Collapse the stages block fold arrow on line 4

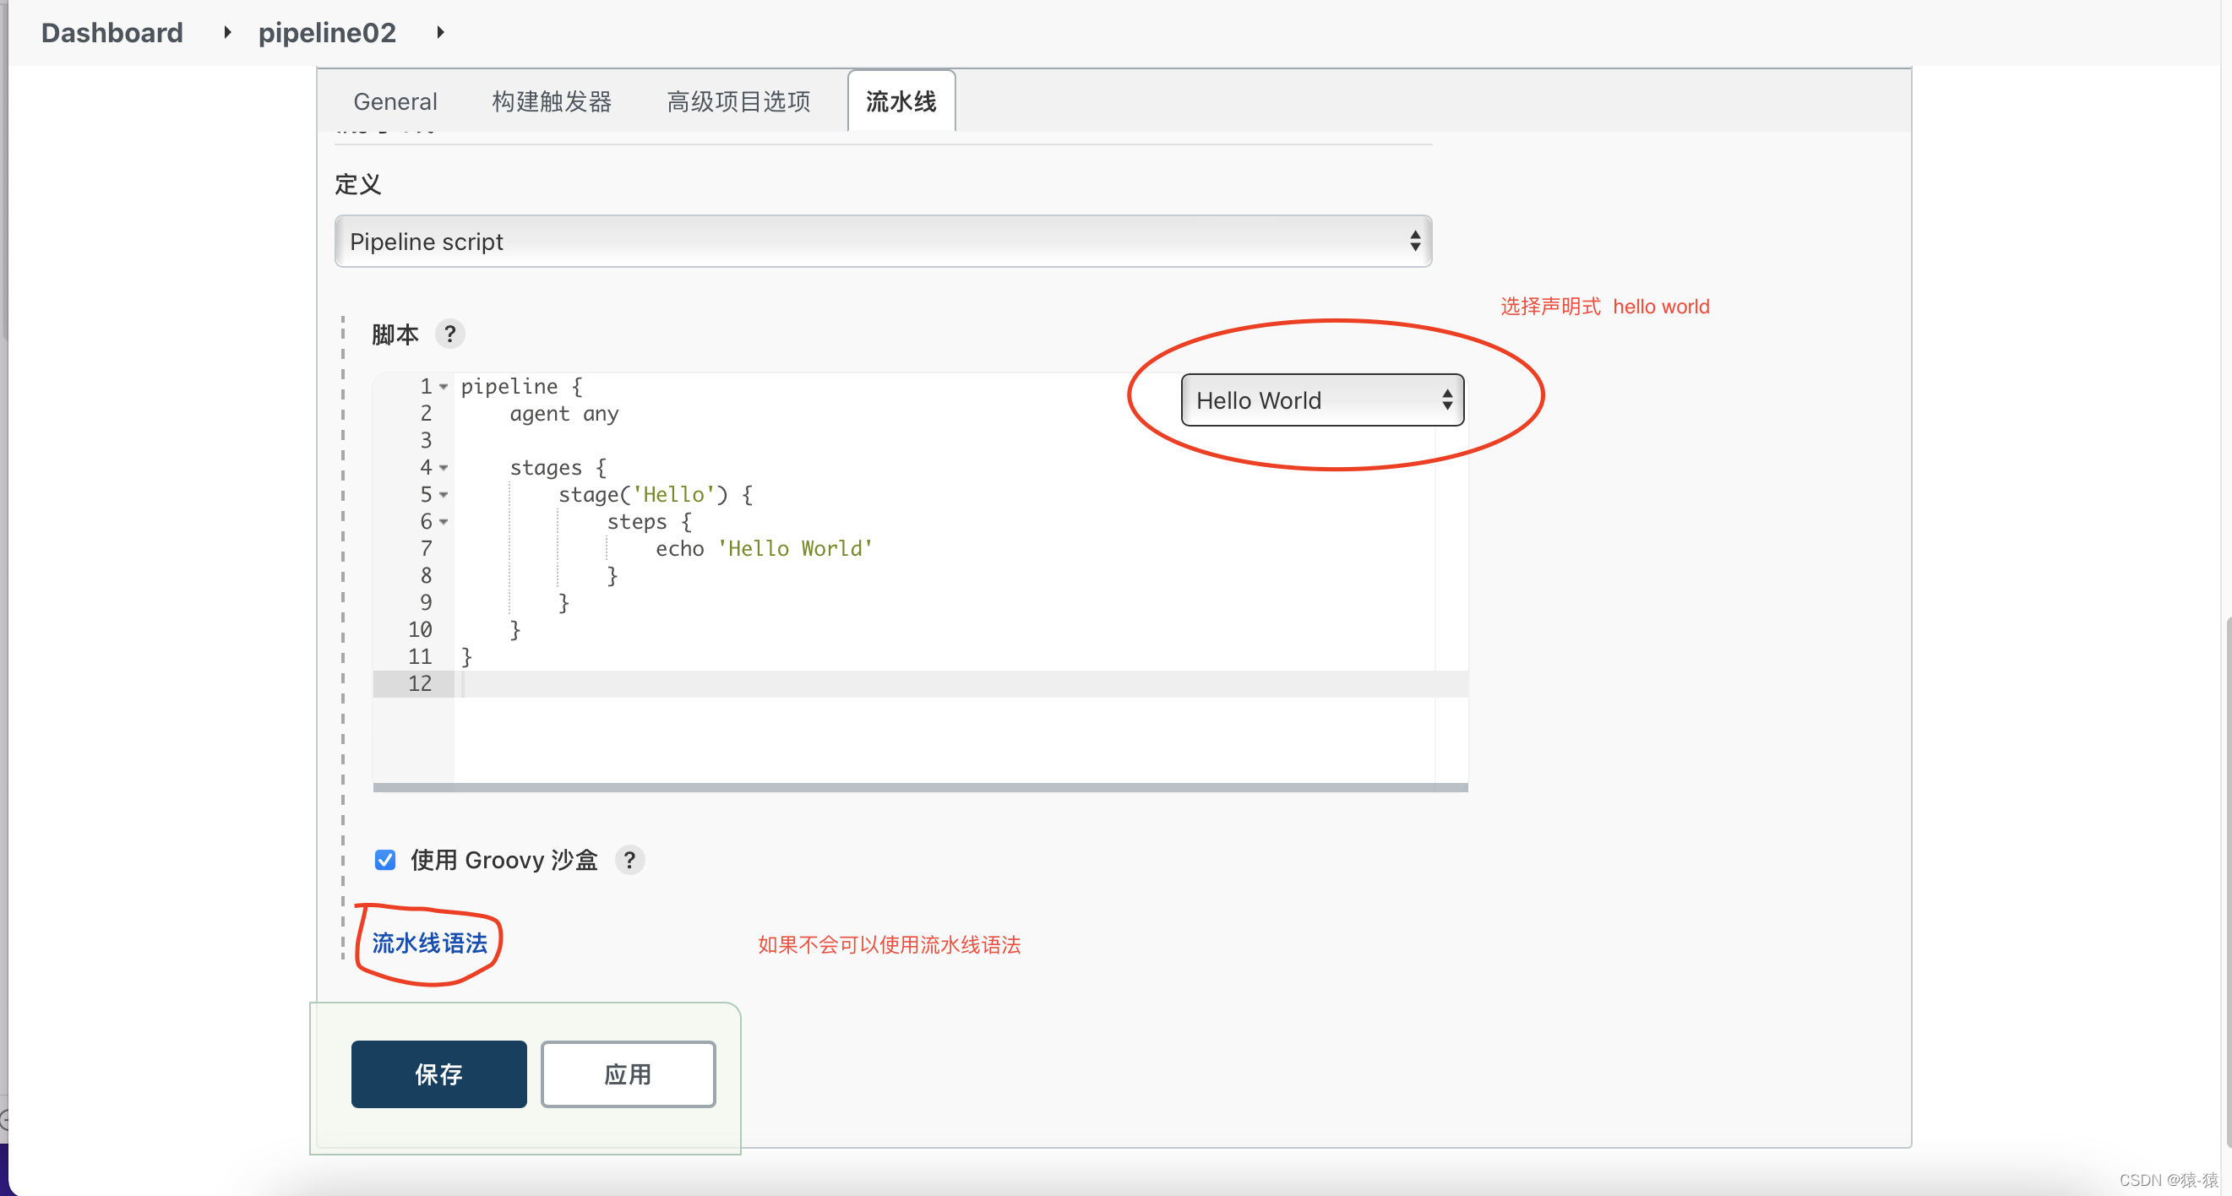coord(444,468)
